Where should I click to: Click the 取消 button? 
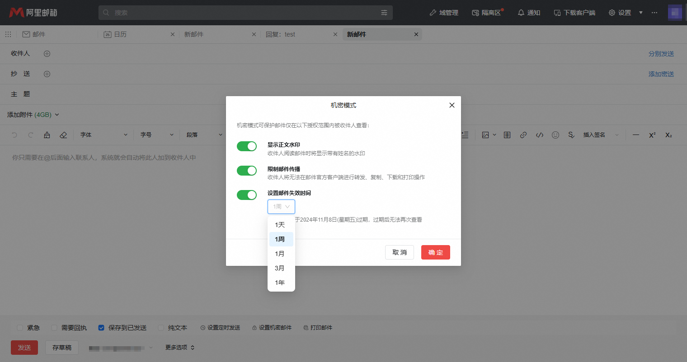coord(399,252)
